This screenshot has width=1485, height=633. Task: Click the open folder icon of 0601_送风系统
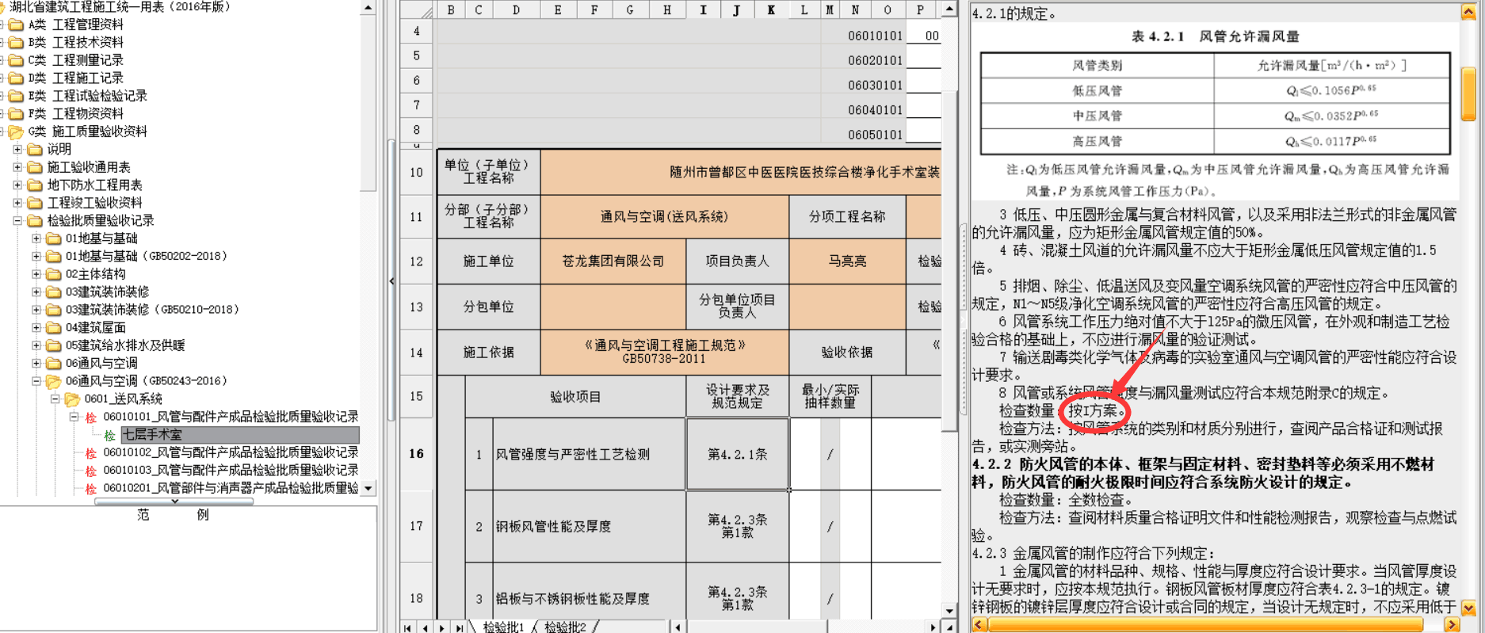pyautogui.click(x=73, y=398)
